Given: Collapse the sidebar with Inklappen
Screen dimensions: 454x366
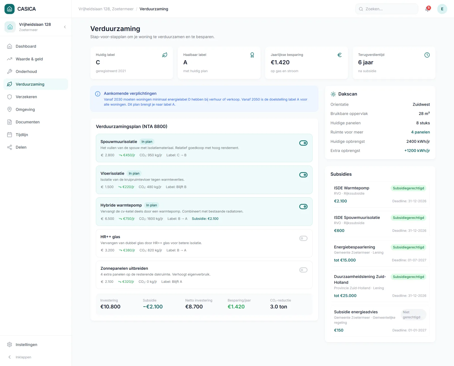Looking at the screenshot, I should pyautogui.click(x=36, y=357).
